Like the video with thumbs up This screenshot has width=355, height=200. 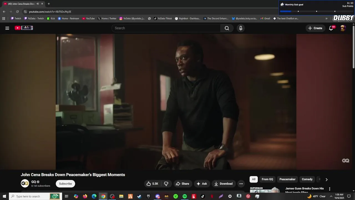152,184
